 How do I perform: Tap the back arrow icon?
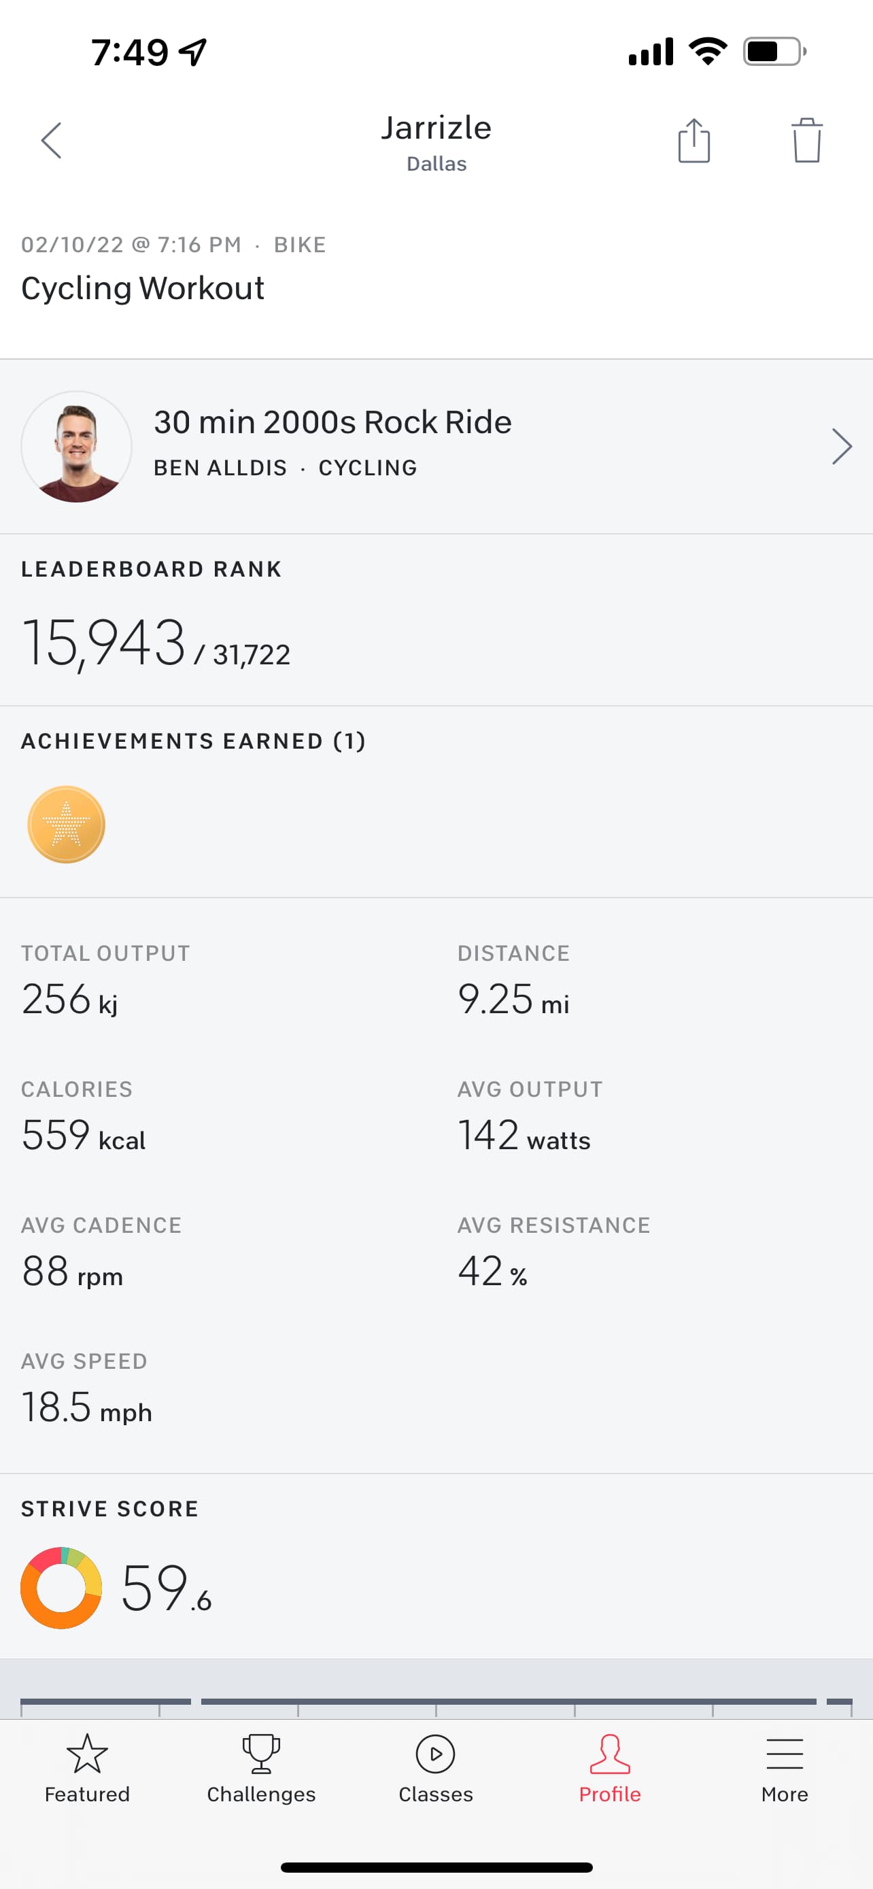pos(51,140)
